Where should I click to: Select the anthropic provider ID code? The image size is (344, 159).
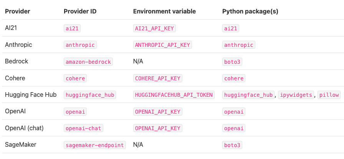[80, 45]
